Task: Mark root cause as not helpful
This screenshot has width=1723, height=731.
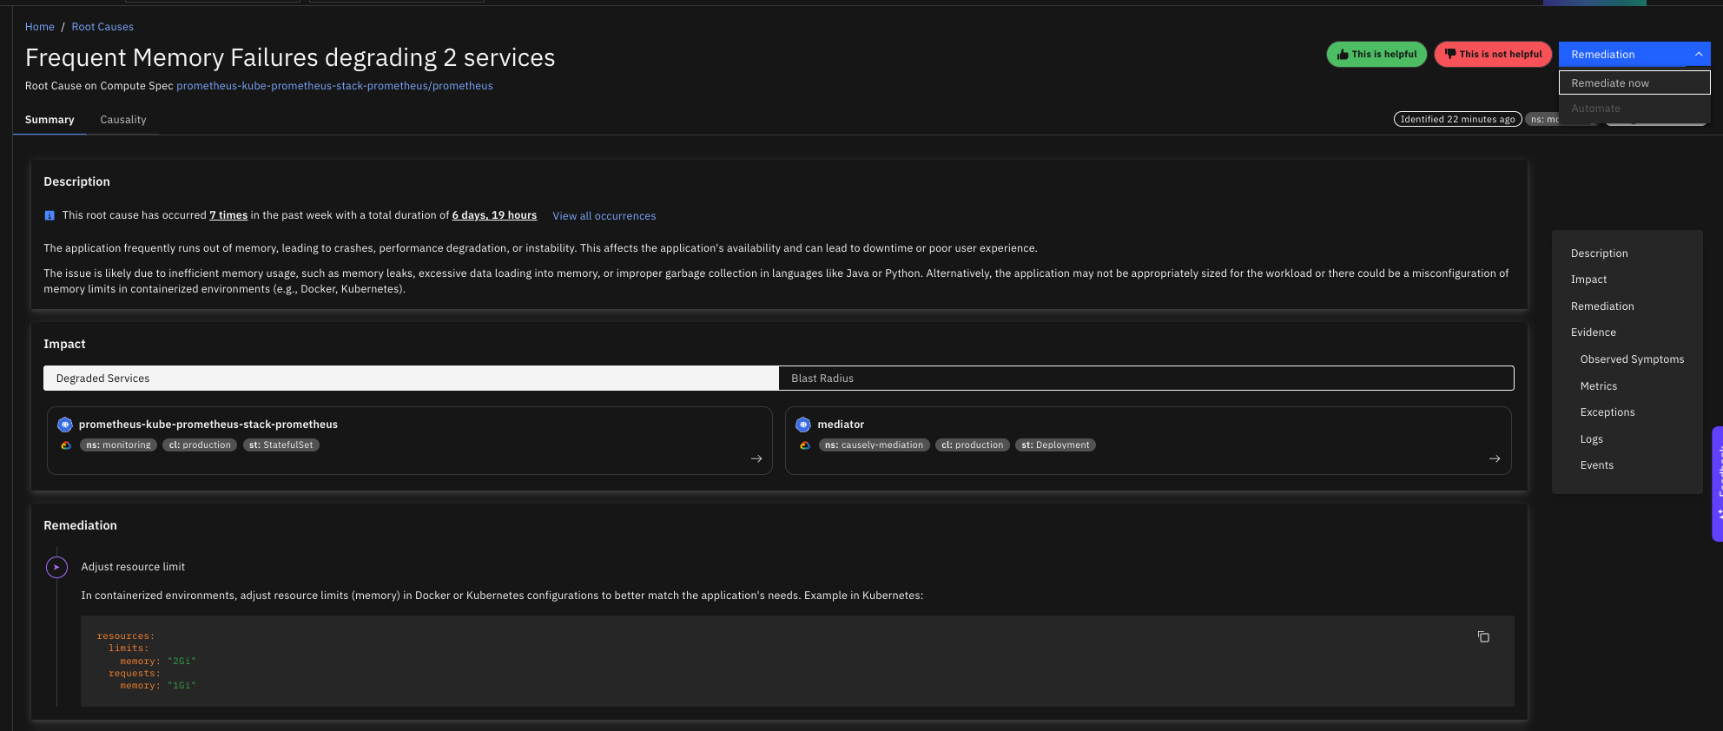Action: coord(1493,54)
